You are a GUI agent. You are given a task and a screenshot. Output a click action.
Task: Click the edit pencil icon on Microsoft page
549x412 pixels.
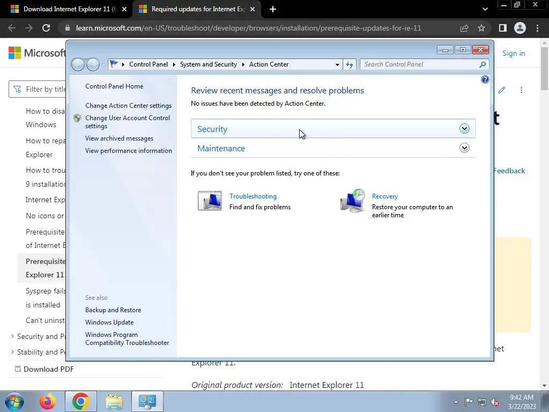[x=502, y=90]
